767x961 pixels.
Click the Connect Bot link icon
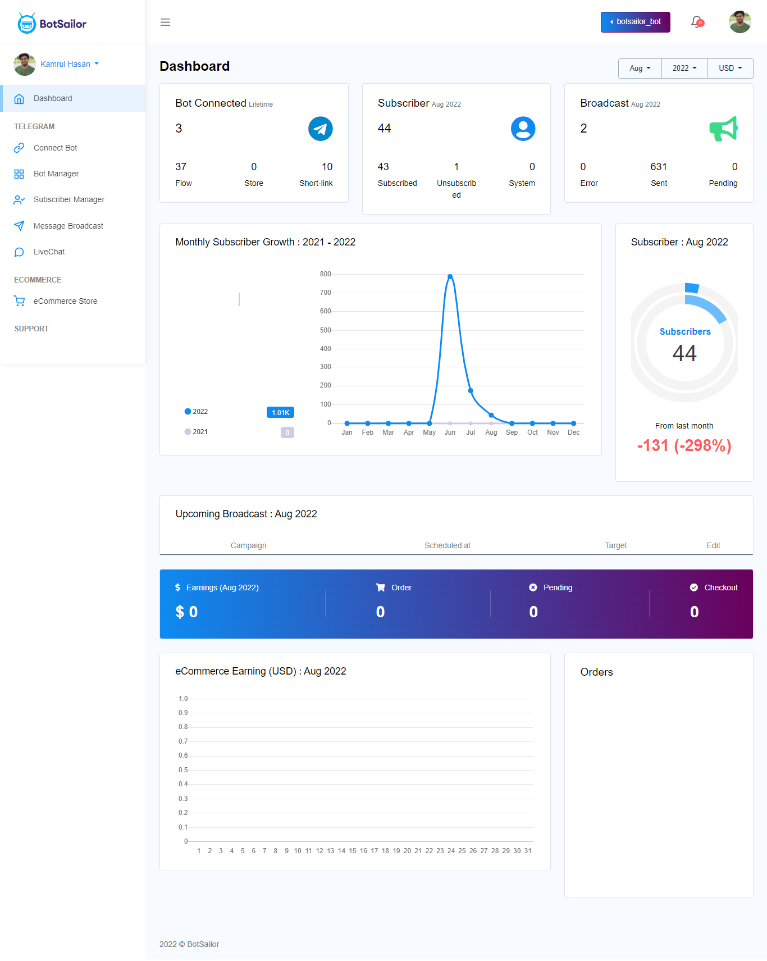[19, 148]
